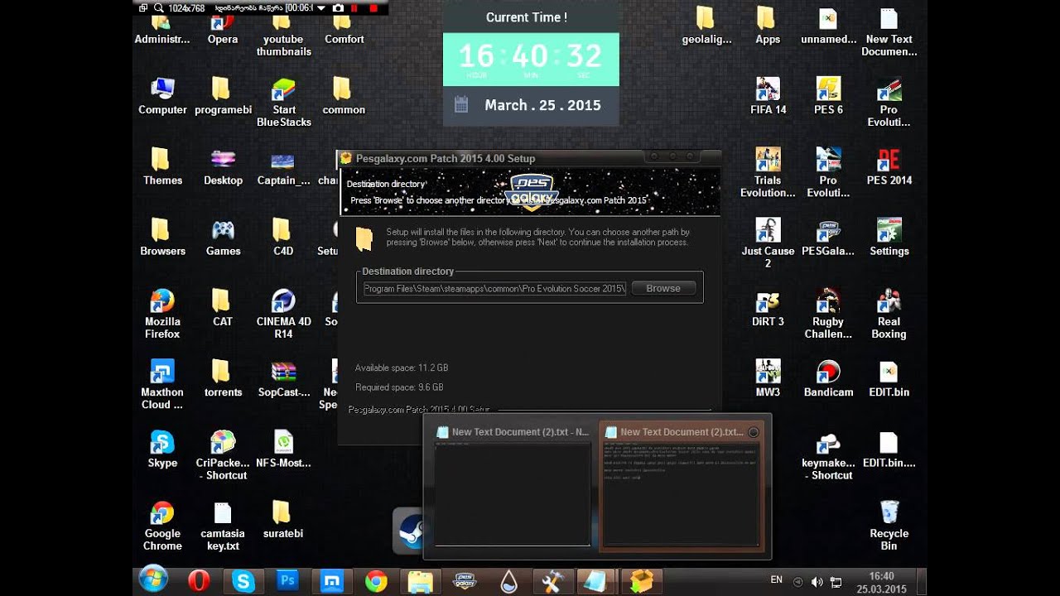The width and height of the screenshot is (1060, 596).
Task: Open Maxthon Cloud browser desktop icon
Action: click(162, 385)
